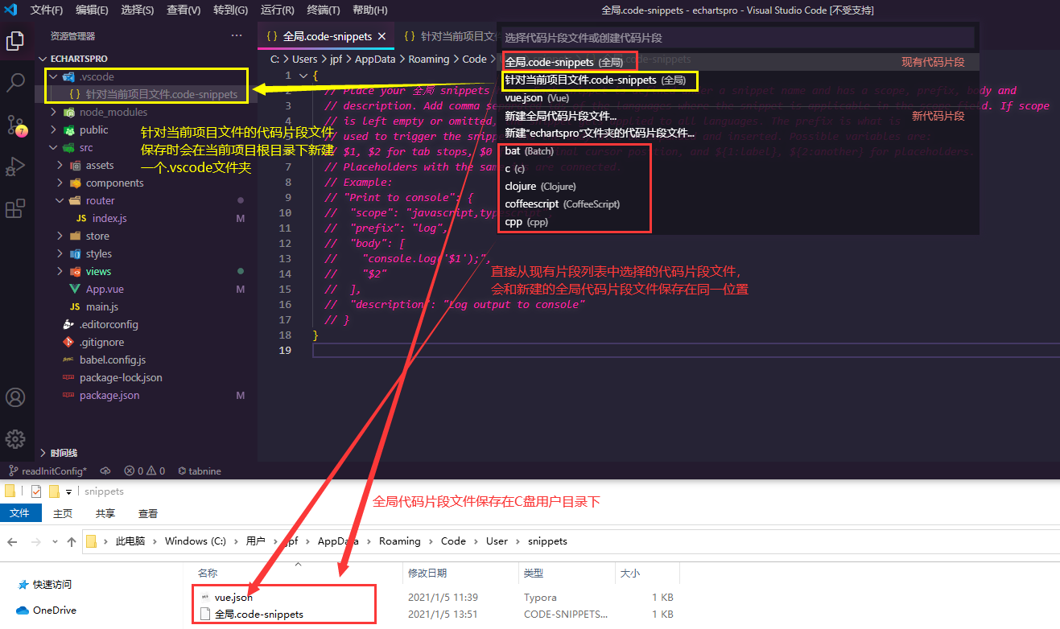Select 快速访问 in File Explorer navigation pane
The width and height of the screenshot is (1060, 629).
tap(44, 585)
